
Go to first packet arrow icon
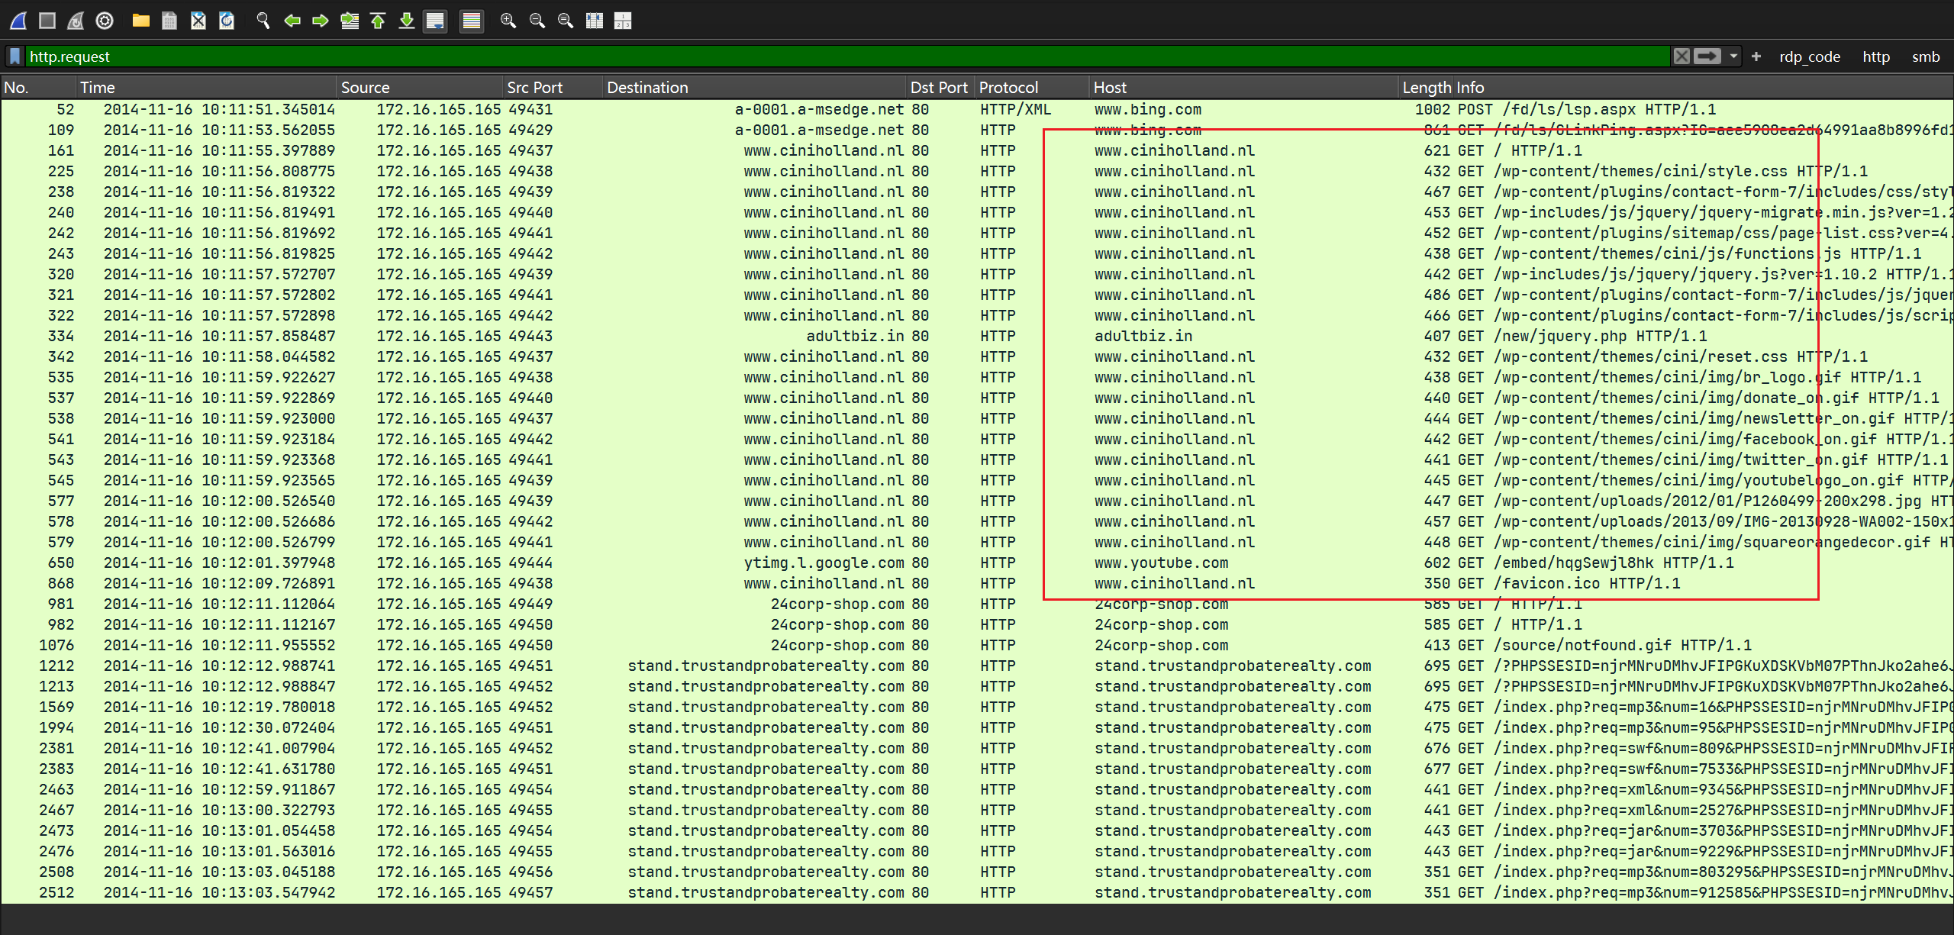pyautogui.click(x=378, y=21)
